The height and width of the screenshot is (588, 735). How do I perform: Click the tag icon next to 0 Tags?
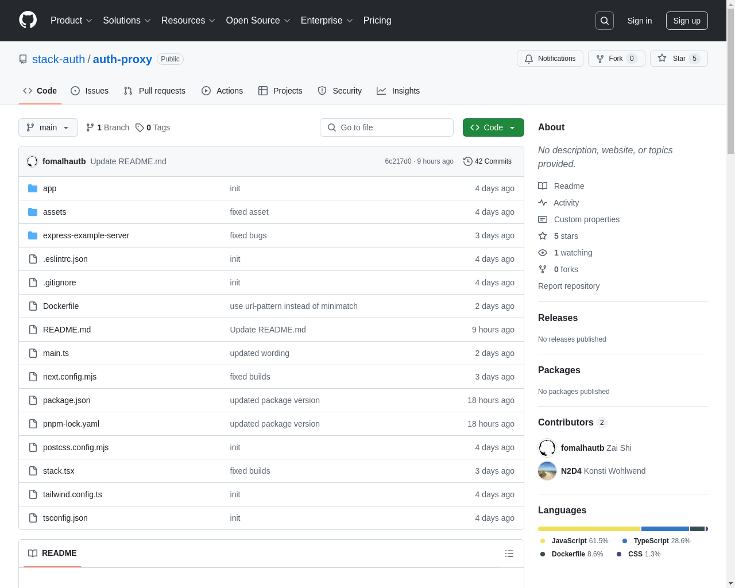(x=140, y=127)
